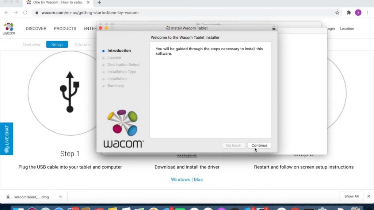Select the License step in installer sidebar
This screenshot has width=374, height=210.
(x=114, y=58)
